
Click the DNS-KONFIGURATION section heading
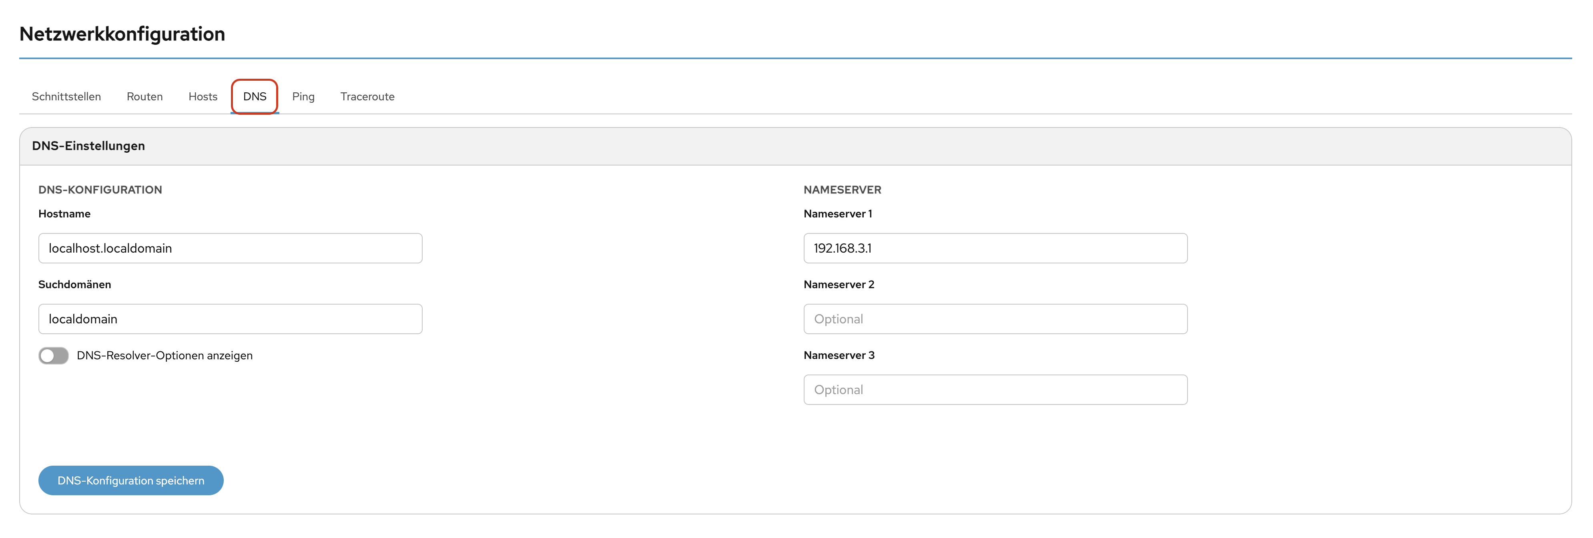(x=100, y=190)
